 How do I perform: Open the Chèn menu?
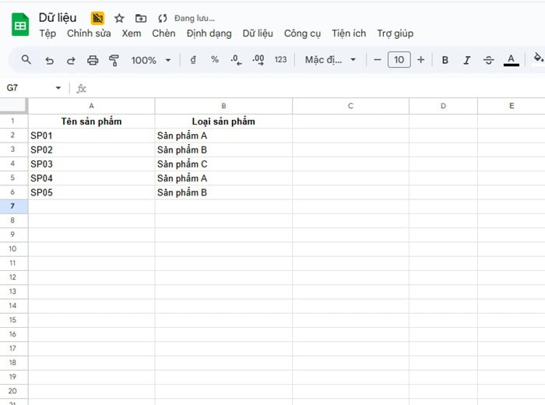point(163,33)
